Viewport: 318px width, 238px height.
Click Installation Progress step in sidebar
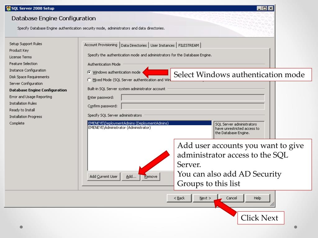coord(26,117)
